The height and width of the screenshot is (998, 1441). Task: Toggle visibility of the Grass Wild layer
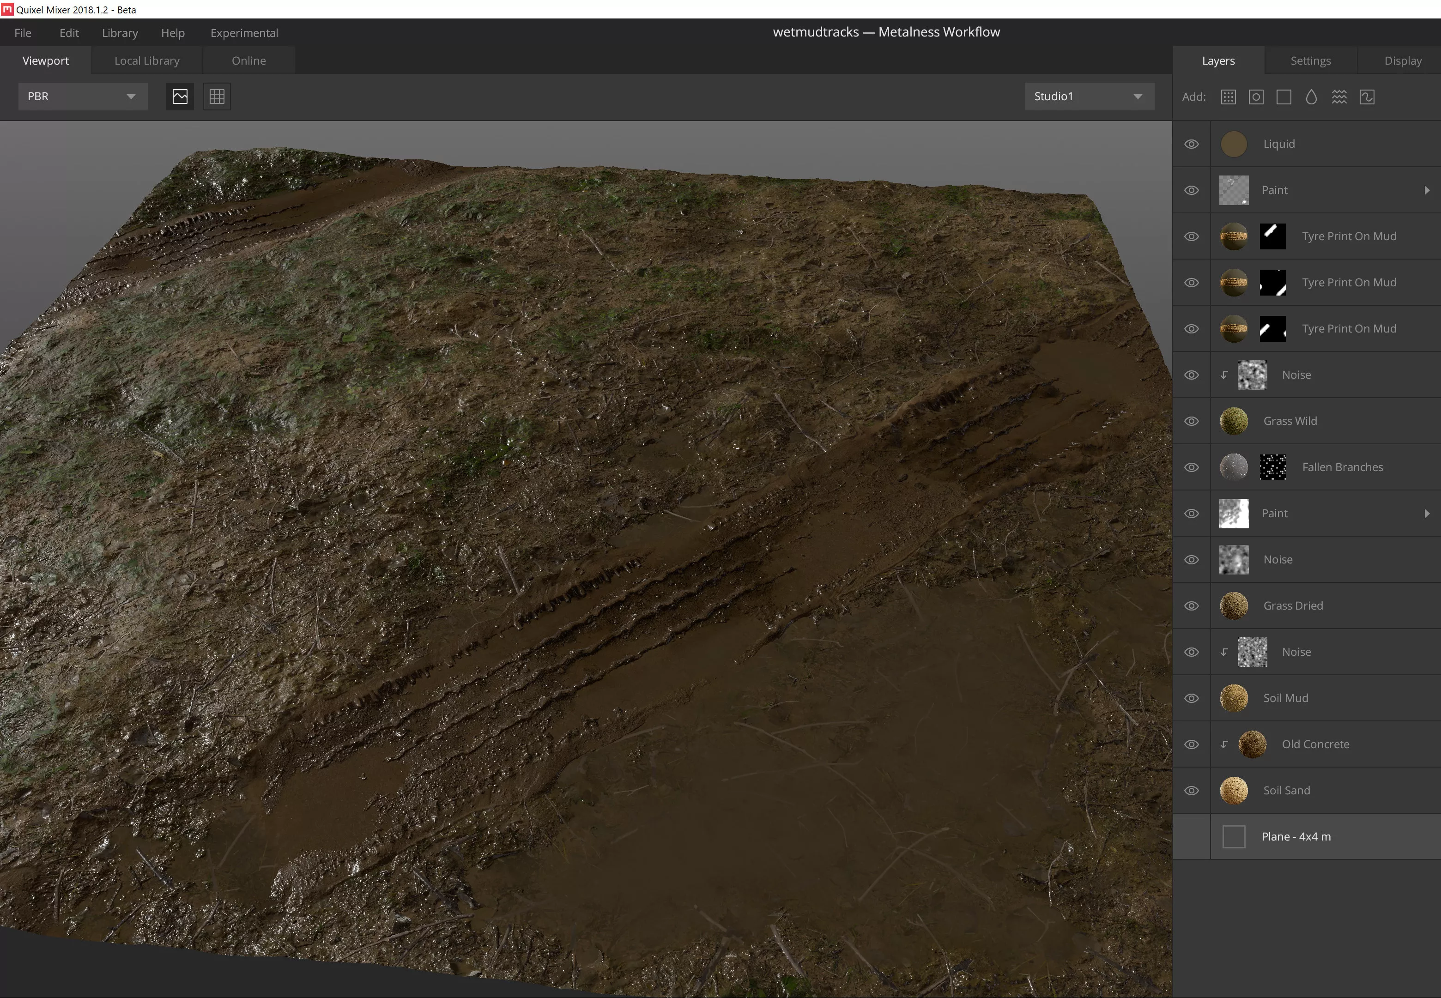tap(1192, 421)
